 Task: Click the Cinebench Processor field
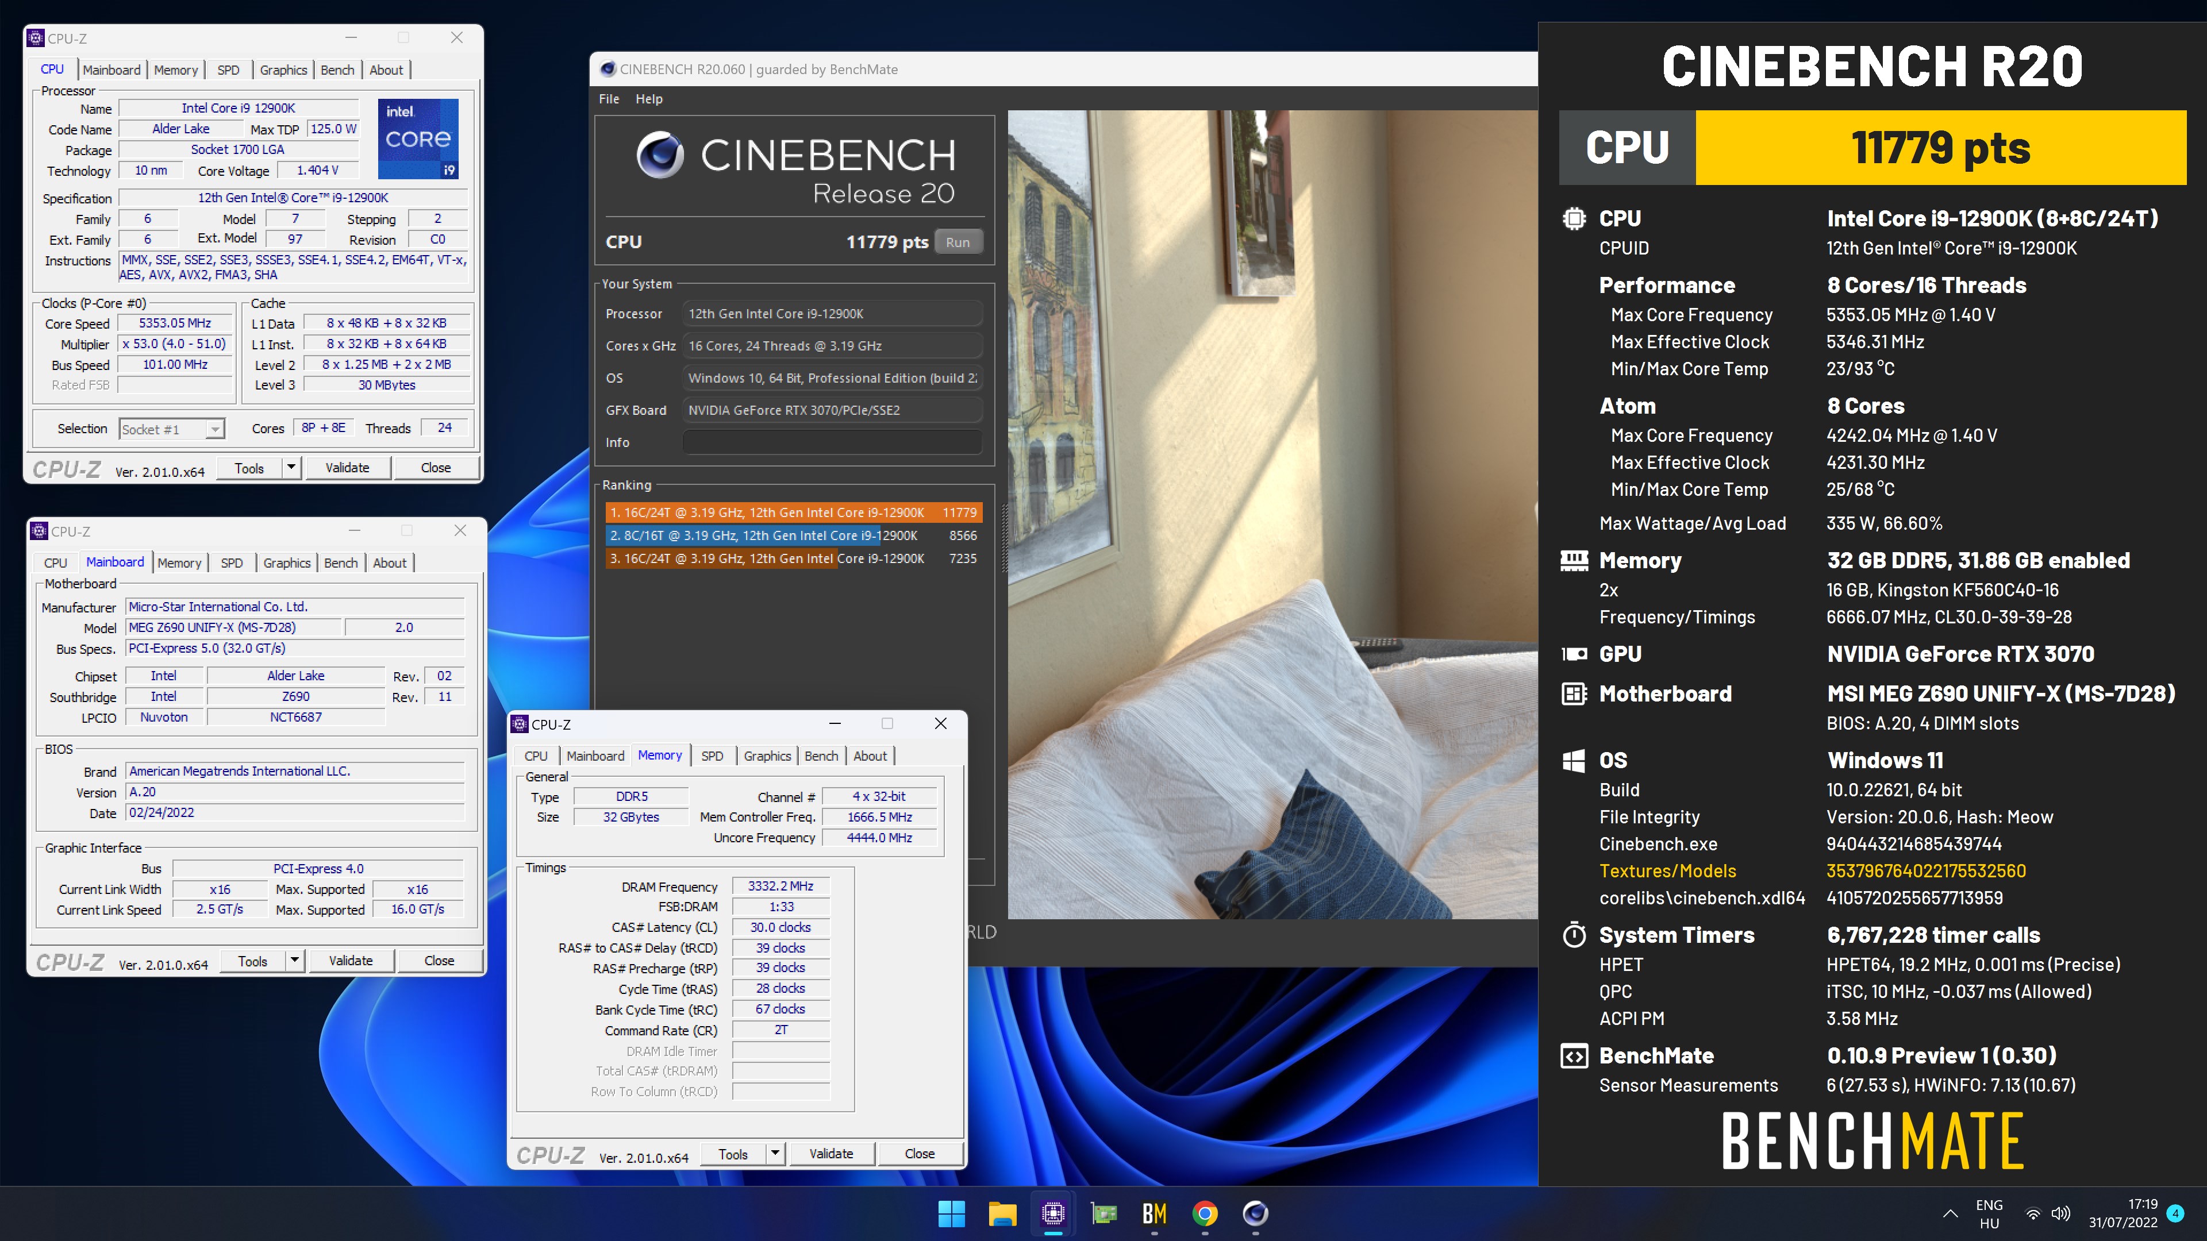tap(832, 314)
